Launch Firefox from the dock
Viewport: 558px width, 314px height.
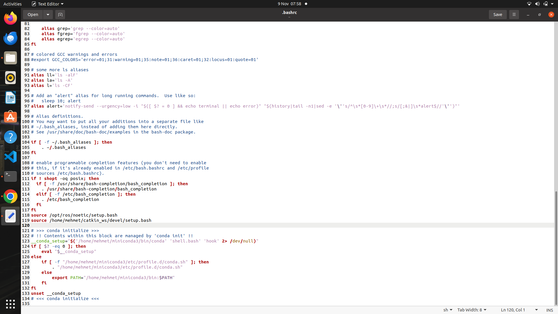(x=10, y=18)
